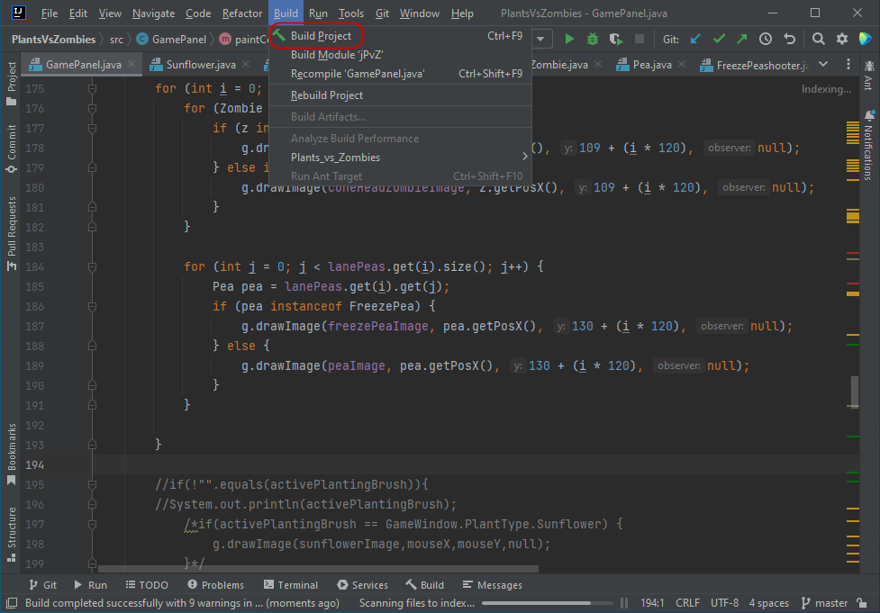This screenshot has width=880, height=613.
Task: Change file encoding UTF-8
Action: pyautogui.click(x=724, y=603)
